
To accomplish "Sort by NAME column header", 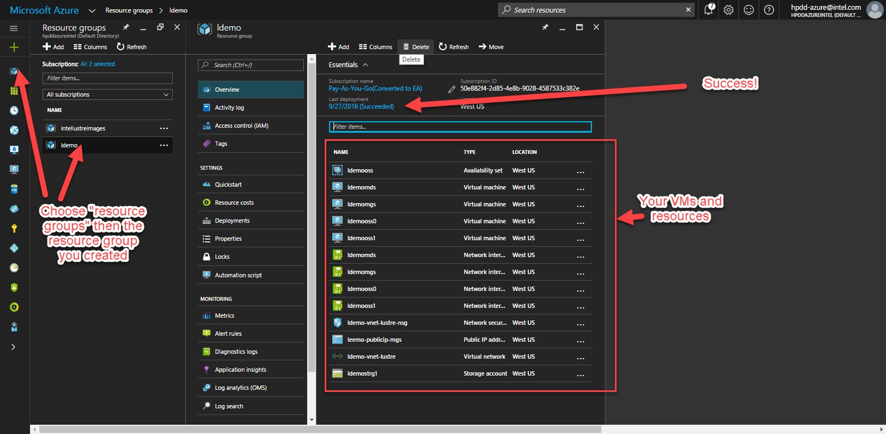I will tap(341, 152).
